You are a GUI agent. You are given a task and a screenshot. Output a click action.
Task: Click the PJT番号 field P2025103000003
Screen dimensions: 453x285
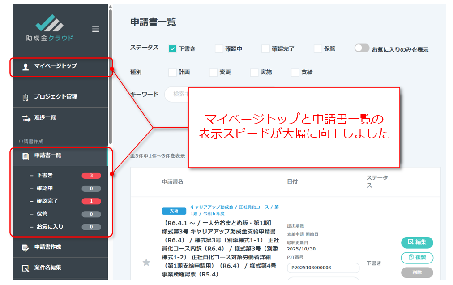point(323,268)
